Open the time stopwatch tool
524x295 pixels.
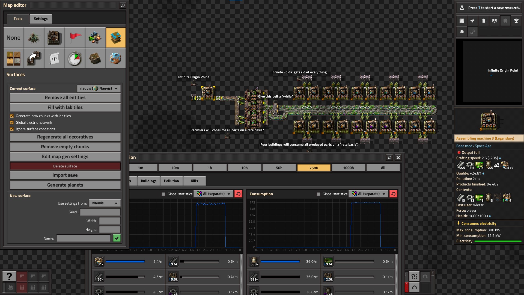75,58
